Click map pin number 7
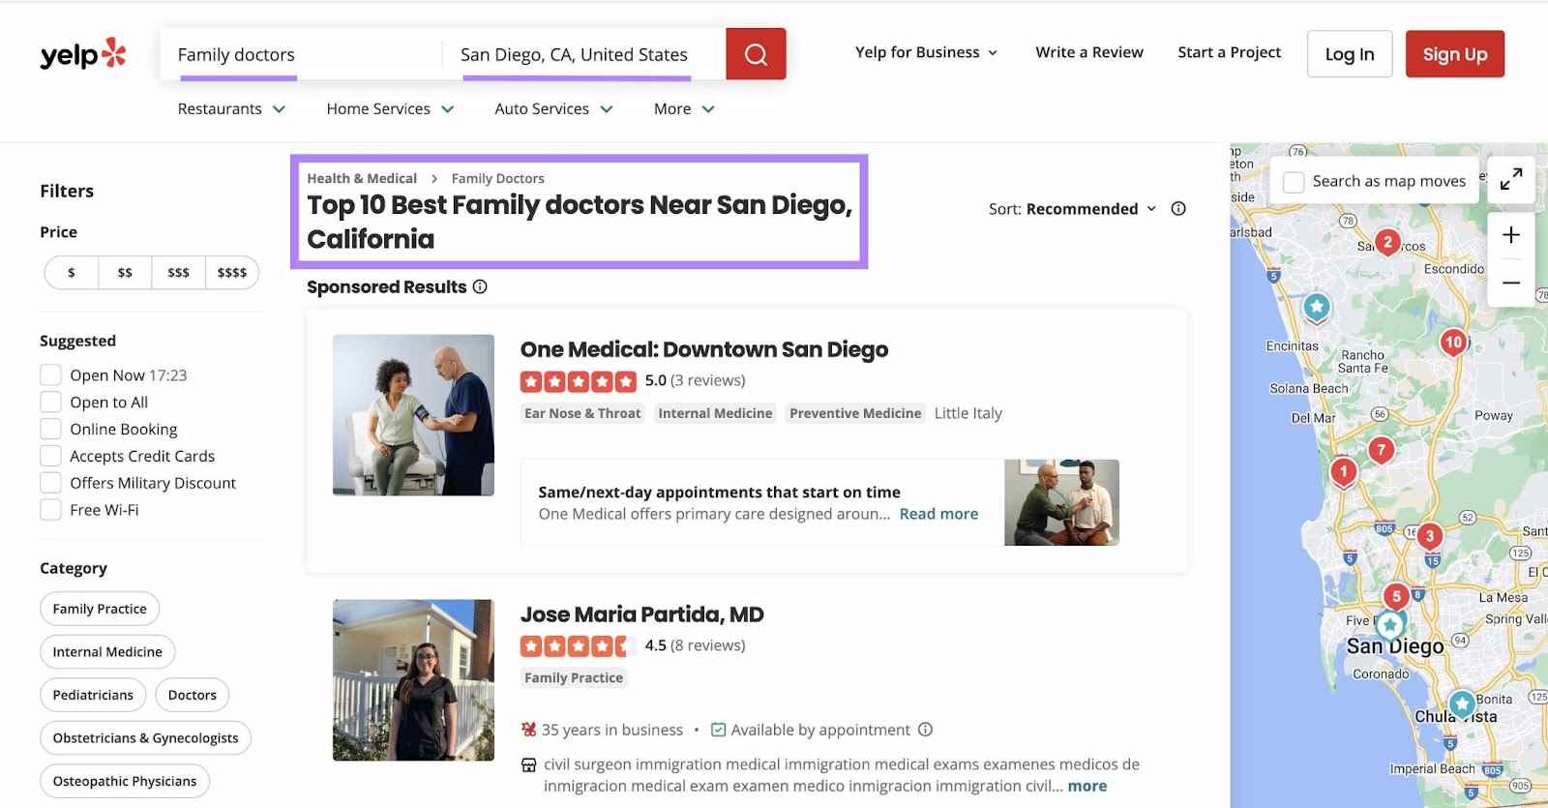 click(x=1381, y=450)
